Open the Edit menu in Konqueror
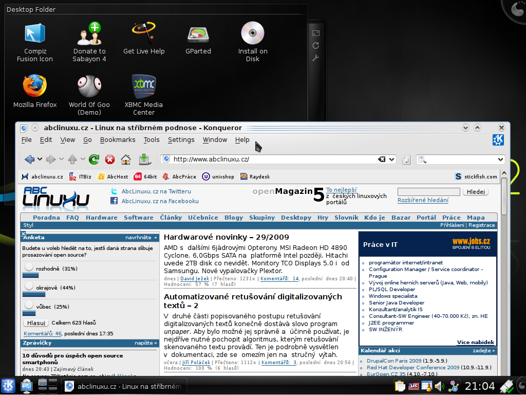This screenshot has height=395, width=526. 46,140
